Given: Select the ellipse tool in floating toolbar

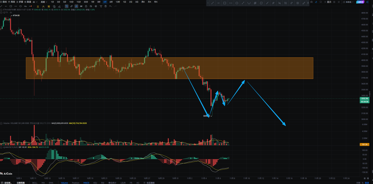Looking at the screenshot, I should 237,3.
